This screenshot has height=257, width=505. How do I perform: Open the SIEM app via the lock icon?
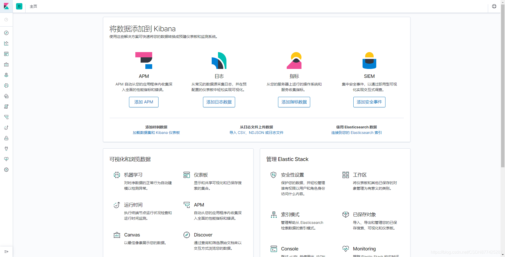coord(6,138)
